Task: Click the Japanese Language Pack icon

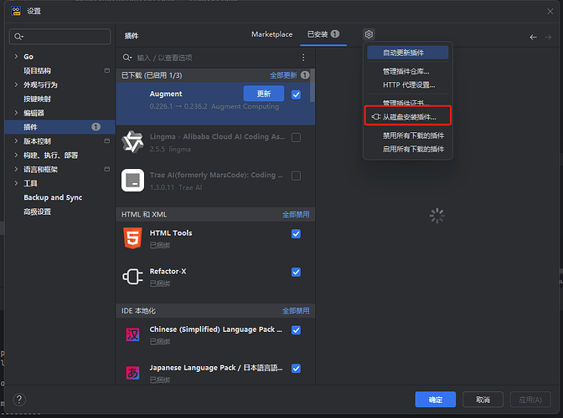Action: (x=132, y=373)
